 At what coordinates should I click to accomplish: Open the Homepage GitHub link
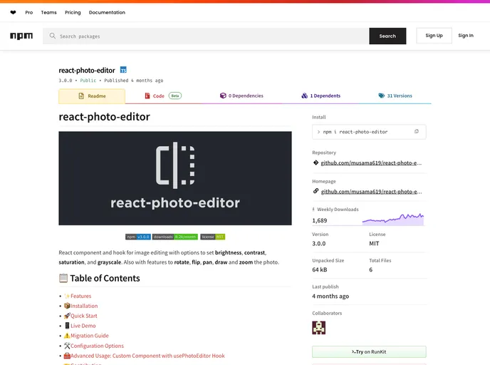tap(371, 192)
